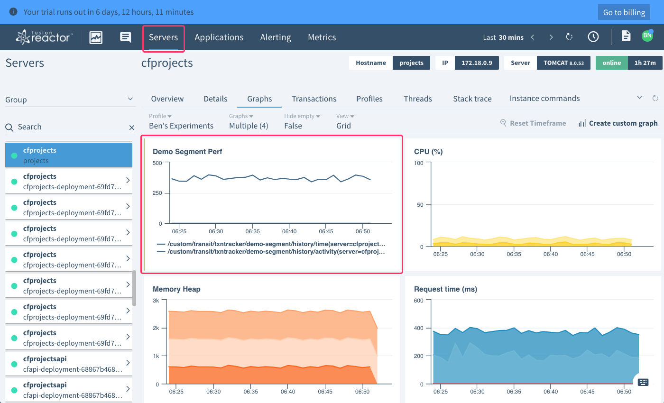
Task: Open the Hide empty dropdown
Action: coord(302,121)
